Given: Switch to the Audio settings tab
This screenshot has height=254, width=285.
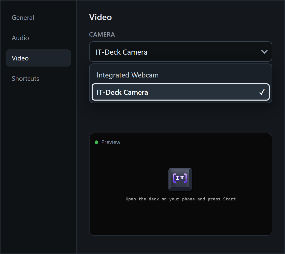Looking at the screenshot, I should click(38, 38).
